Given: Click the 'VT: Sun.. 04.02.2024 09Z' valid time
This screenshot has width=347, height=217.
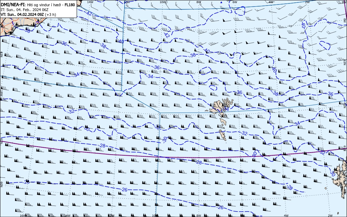Looking at the screenshot, I should coord(22,15).
